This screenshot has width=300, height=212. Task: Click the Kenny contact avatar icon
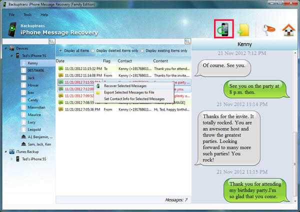click(x=23, y=63)
